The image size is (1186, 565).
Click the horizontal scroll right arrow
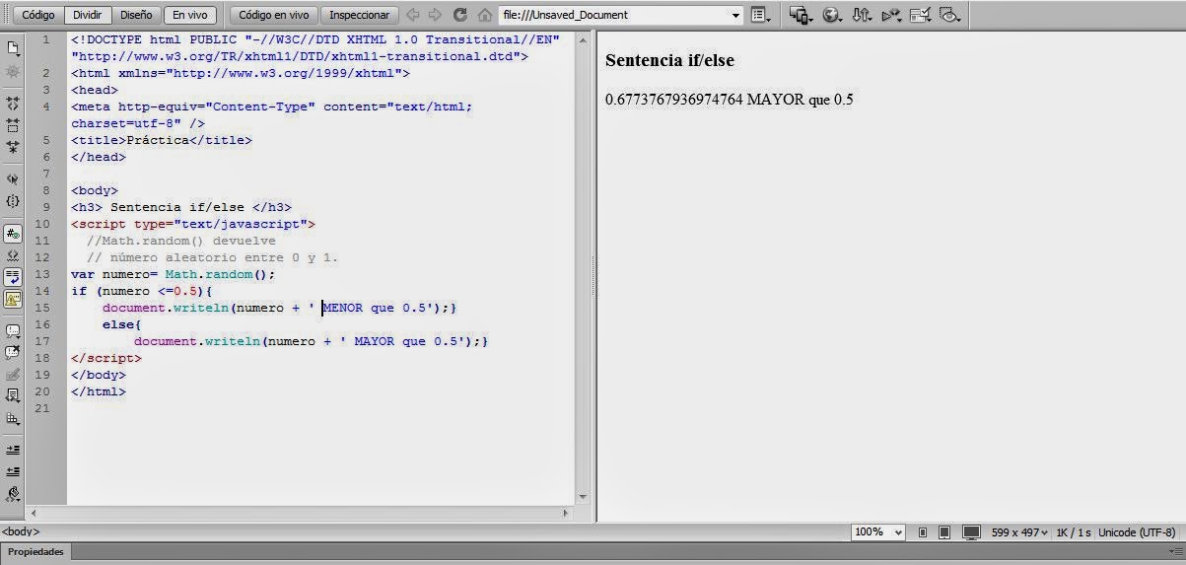click(566, 514)
